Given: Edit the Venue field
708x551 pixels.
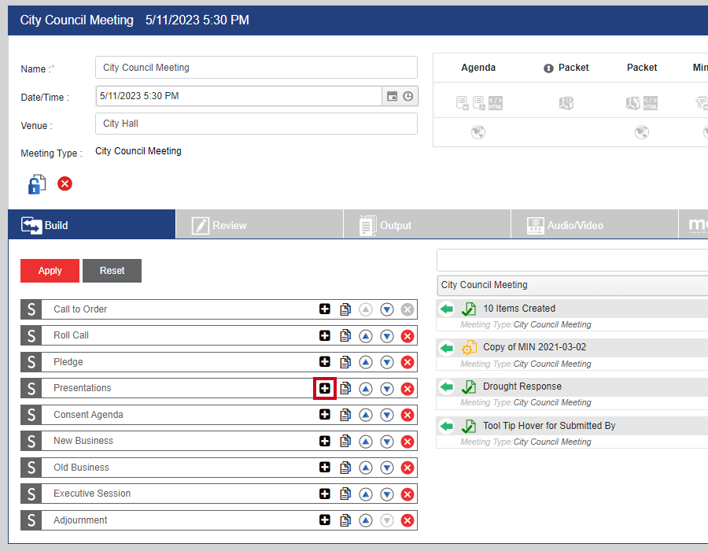Looking at the screenshot, I should click(x=256, y=124).
